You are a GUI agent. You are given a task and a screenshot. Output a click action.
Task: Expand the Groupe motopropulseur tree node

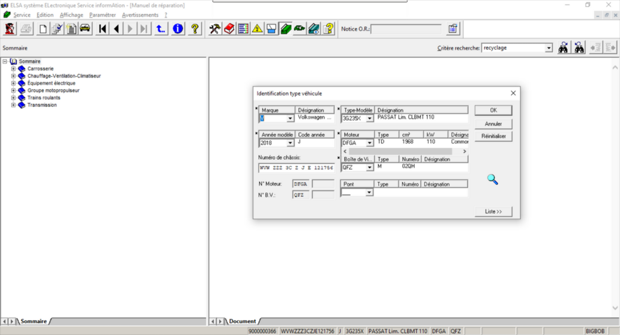(13, 91)
